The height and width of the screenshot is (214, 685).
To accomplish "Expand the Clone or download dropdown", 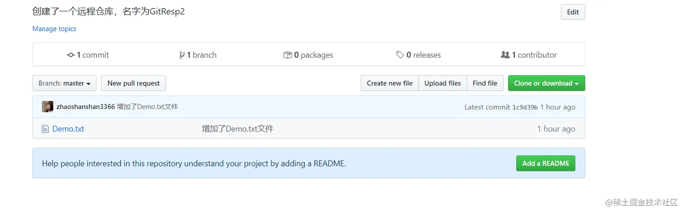I will pyautogui.click(x=546, y=83).
